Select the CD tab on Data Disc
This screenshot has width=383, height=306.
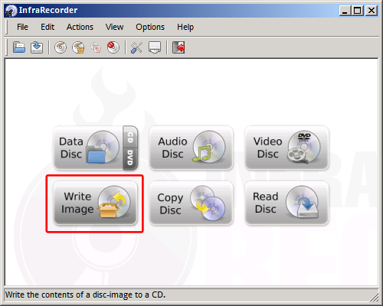[x=130, y=137]
